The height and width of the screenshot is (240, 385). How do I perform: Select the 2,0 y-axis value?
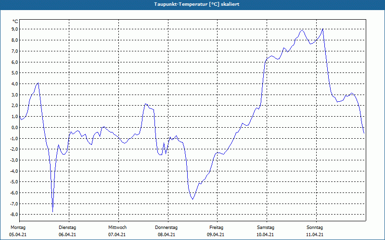click(x=15, y=106)
